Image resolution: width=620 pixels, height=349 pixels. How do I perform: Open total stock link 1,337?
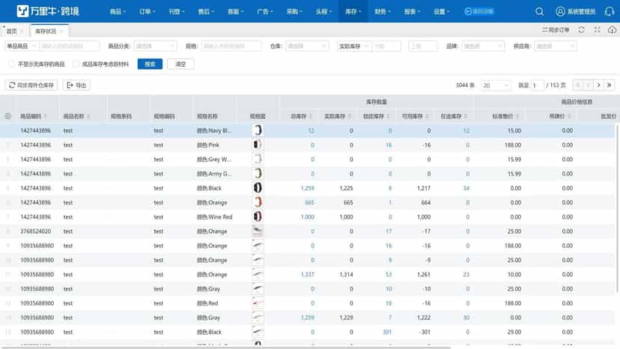point(307,274)
